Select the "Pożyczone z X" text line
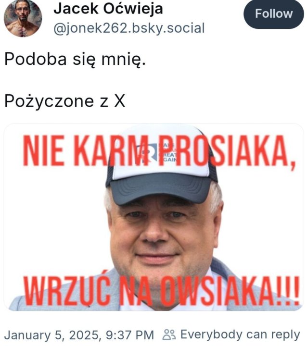 pyautogui.click(x=65, y=101)
